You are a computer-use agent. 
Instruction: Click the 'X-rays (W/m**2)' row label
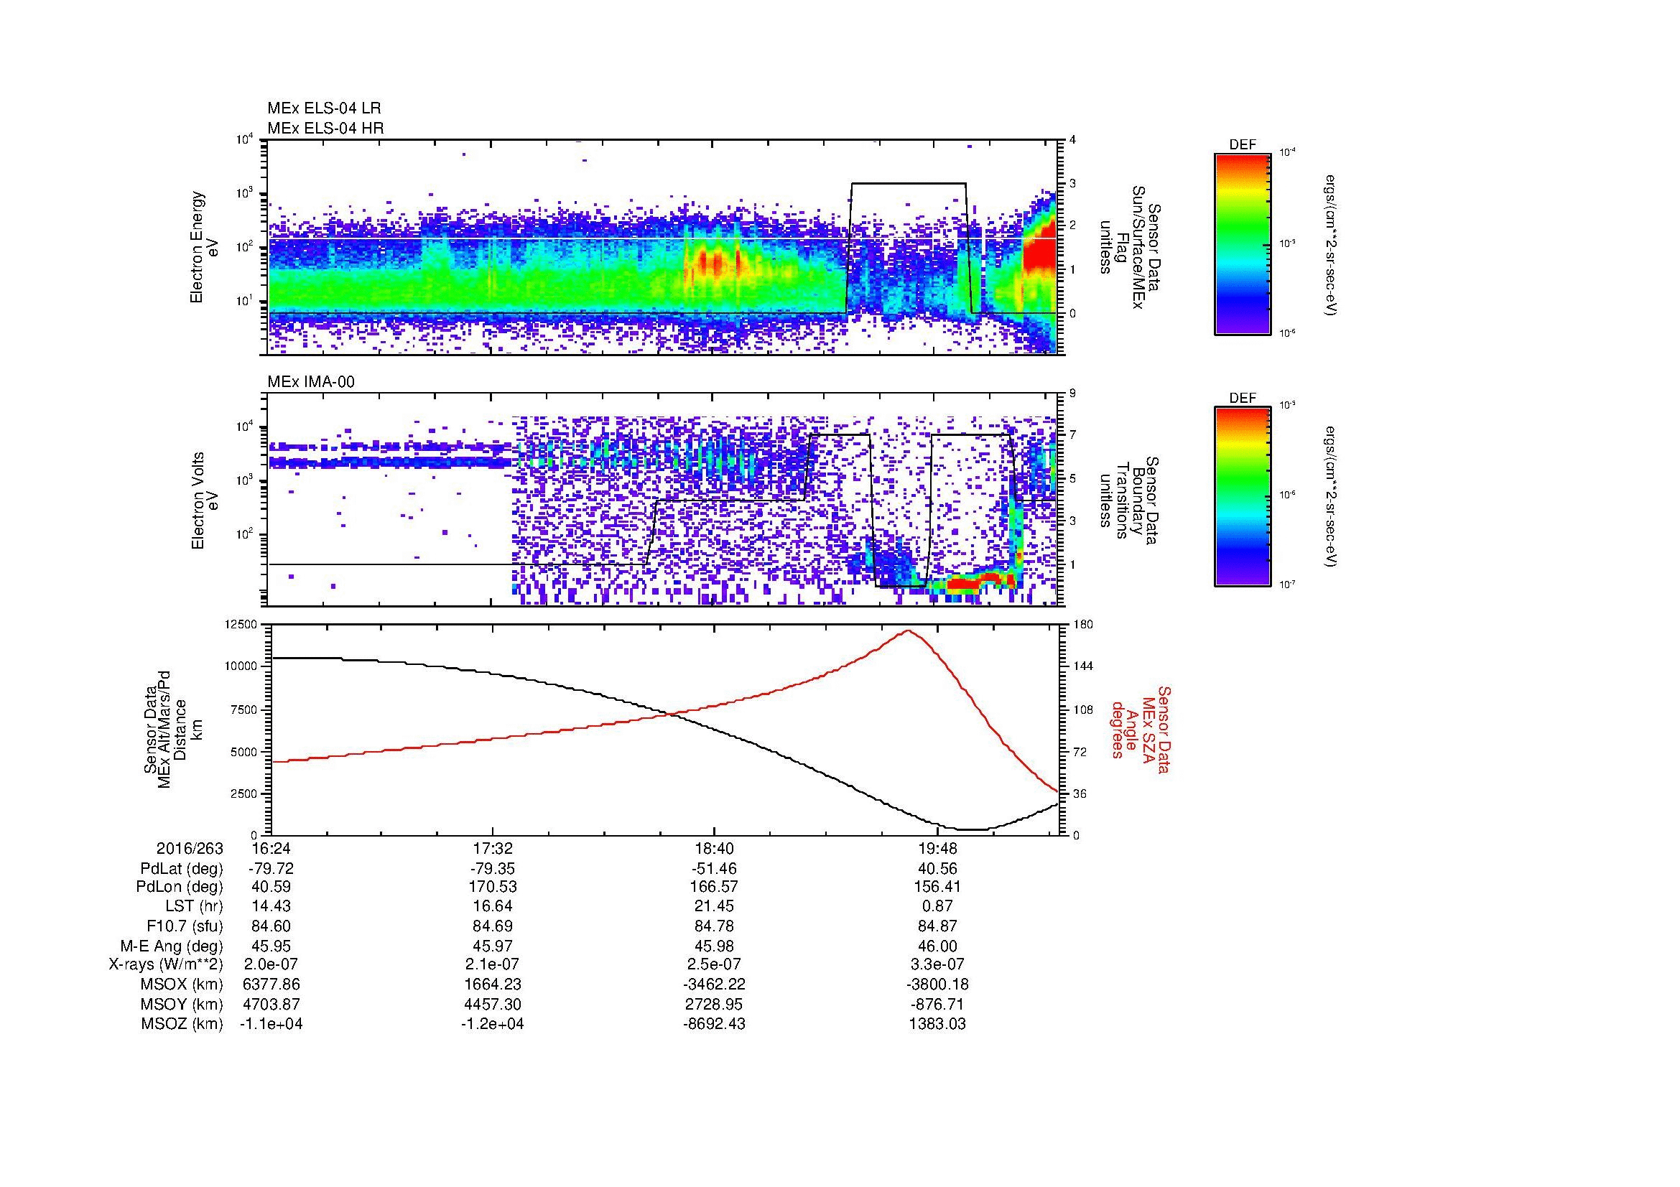[165, 964]
